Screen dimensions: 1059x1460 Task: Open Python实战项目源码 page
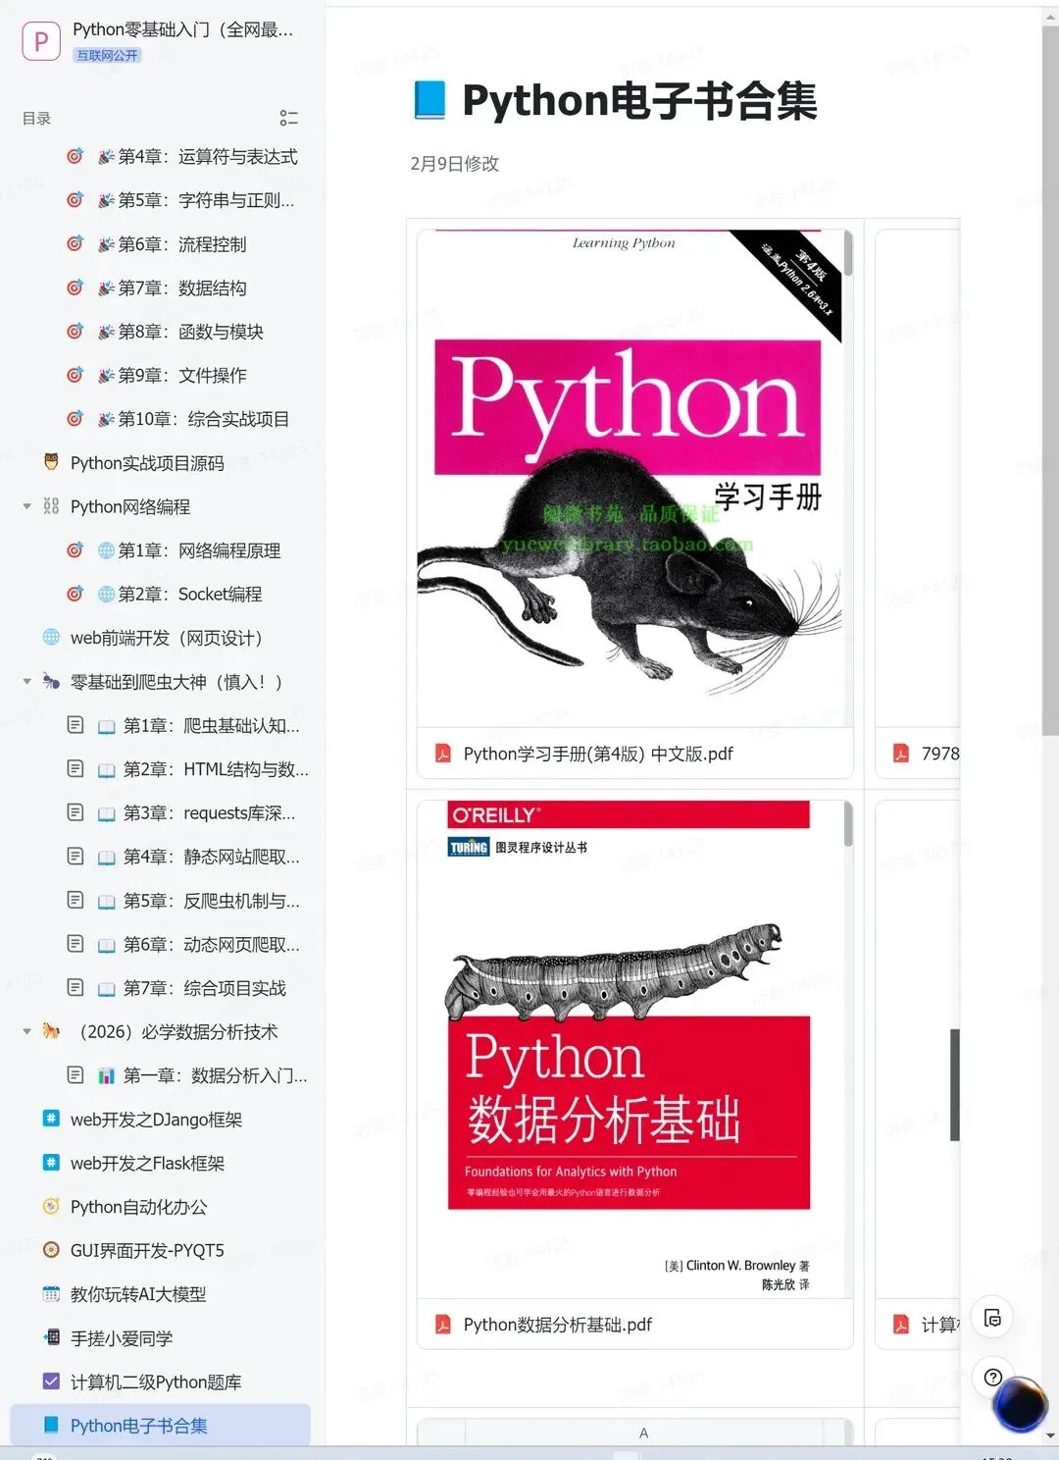(147, 463)
